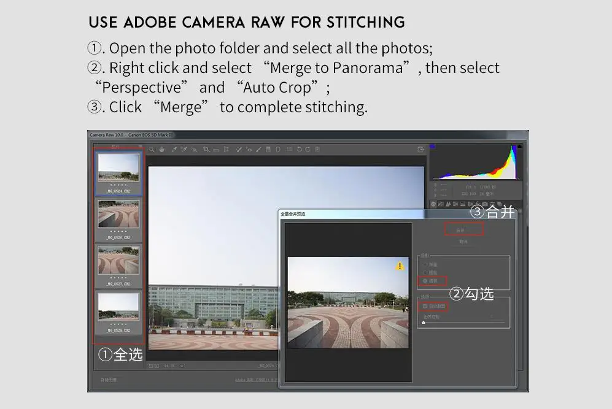Open the Adobe RGB workflow options link
This screenshot has width=612, height=409.
[257, 380]
